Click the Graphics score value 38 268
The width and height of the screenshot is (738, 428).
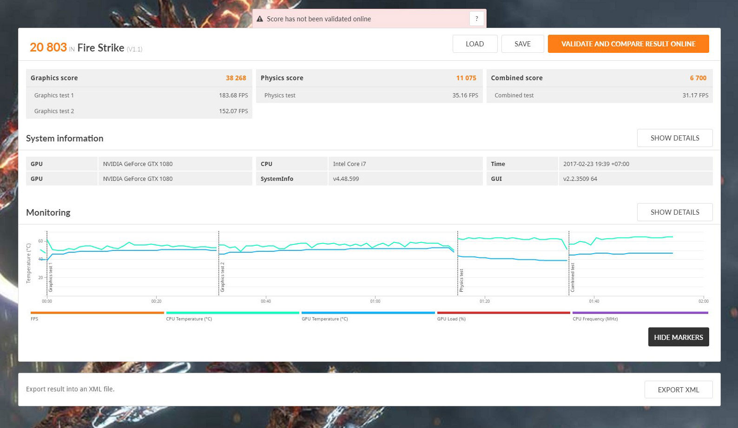(236, 78)
